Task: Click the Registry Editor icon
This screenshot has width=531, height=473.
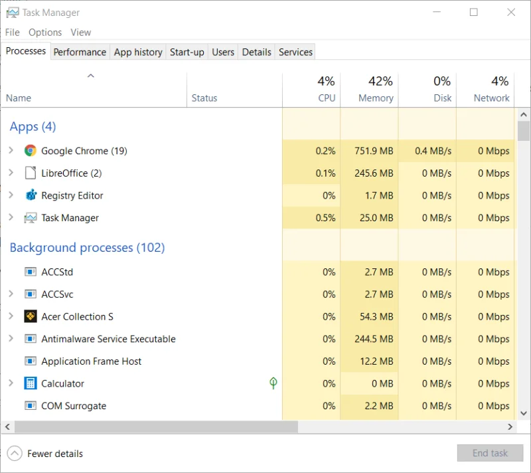Action: coord(31,195)
